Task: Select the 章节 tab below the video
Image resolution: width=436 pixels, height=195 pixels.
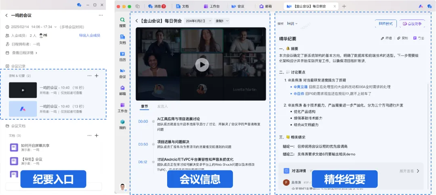Action: [x=145, y=106]
